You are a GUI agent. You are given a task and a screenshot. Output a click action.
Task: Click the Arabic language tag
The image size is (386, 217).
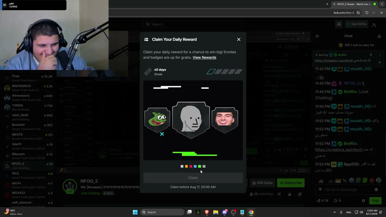[x=108, y=193]
